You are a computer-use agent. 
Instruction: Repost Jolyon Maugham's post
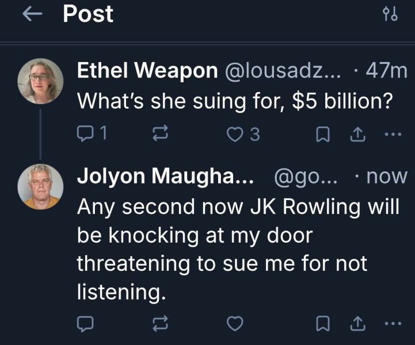[x=158, y=325]
